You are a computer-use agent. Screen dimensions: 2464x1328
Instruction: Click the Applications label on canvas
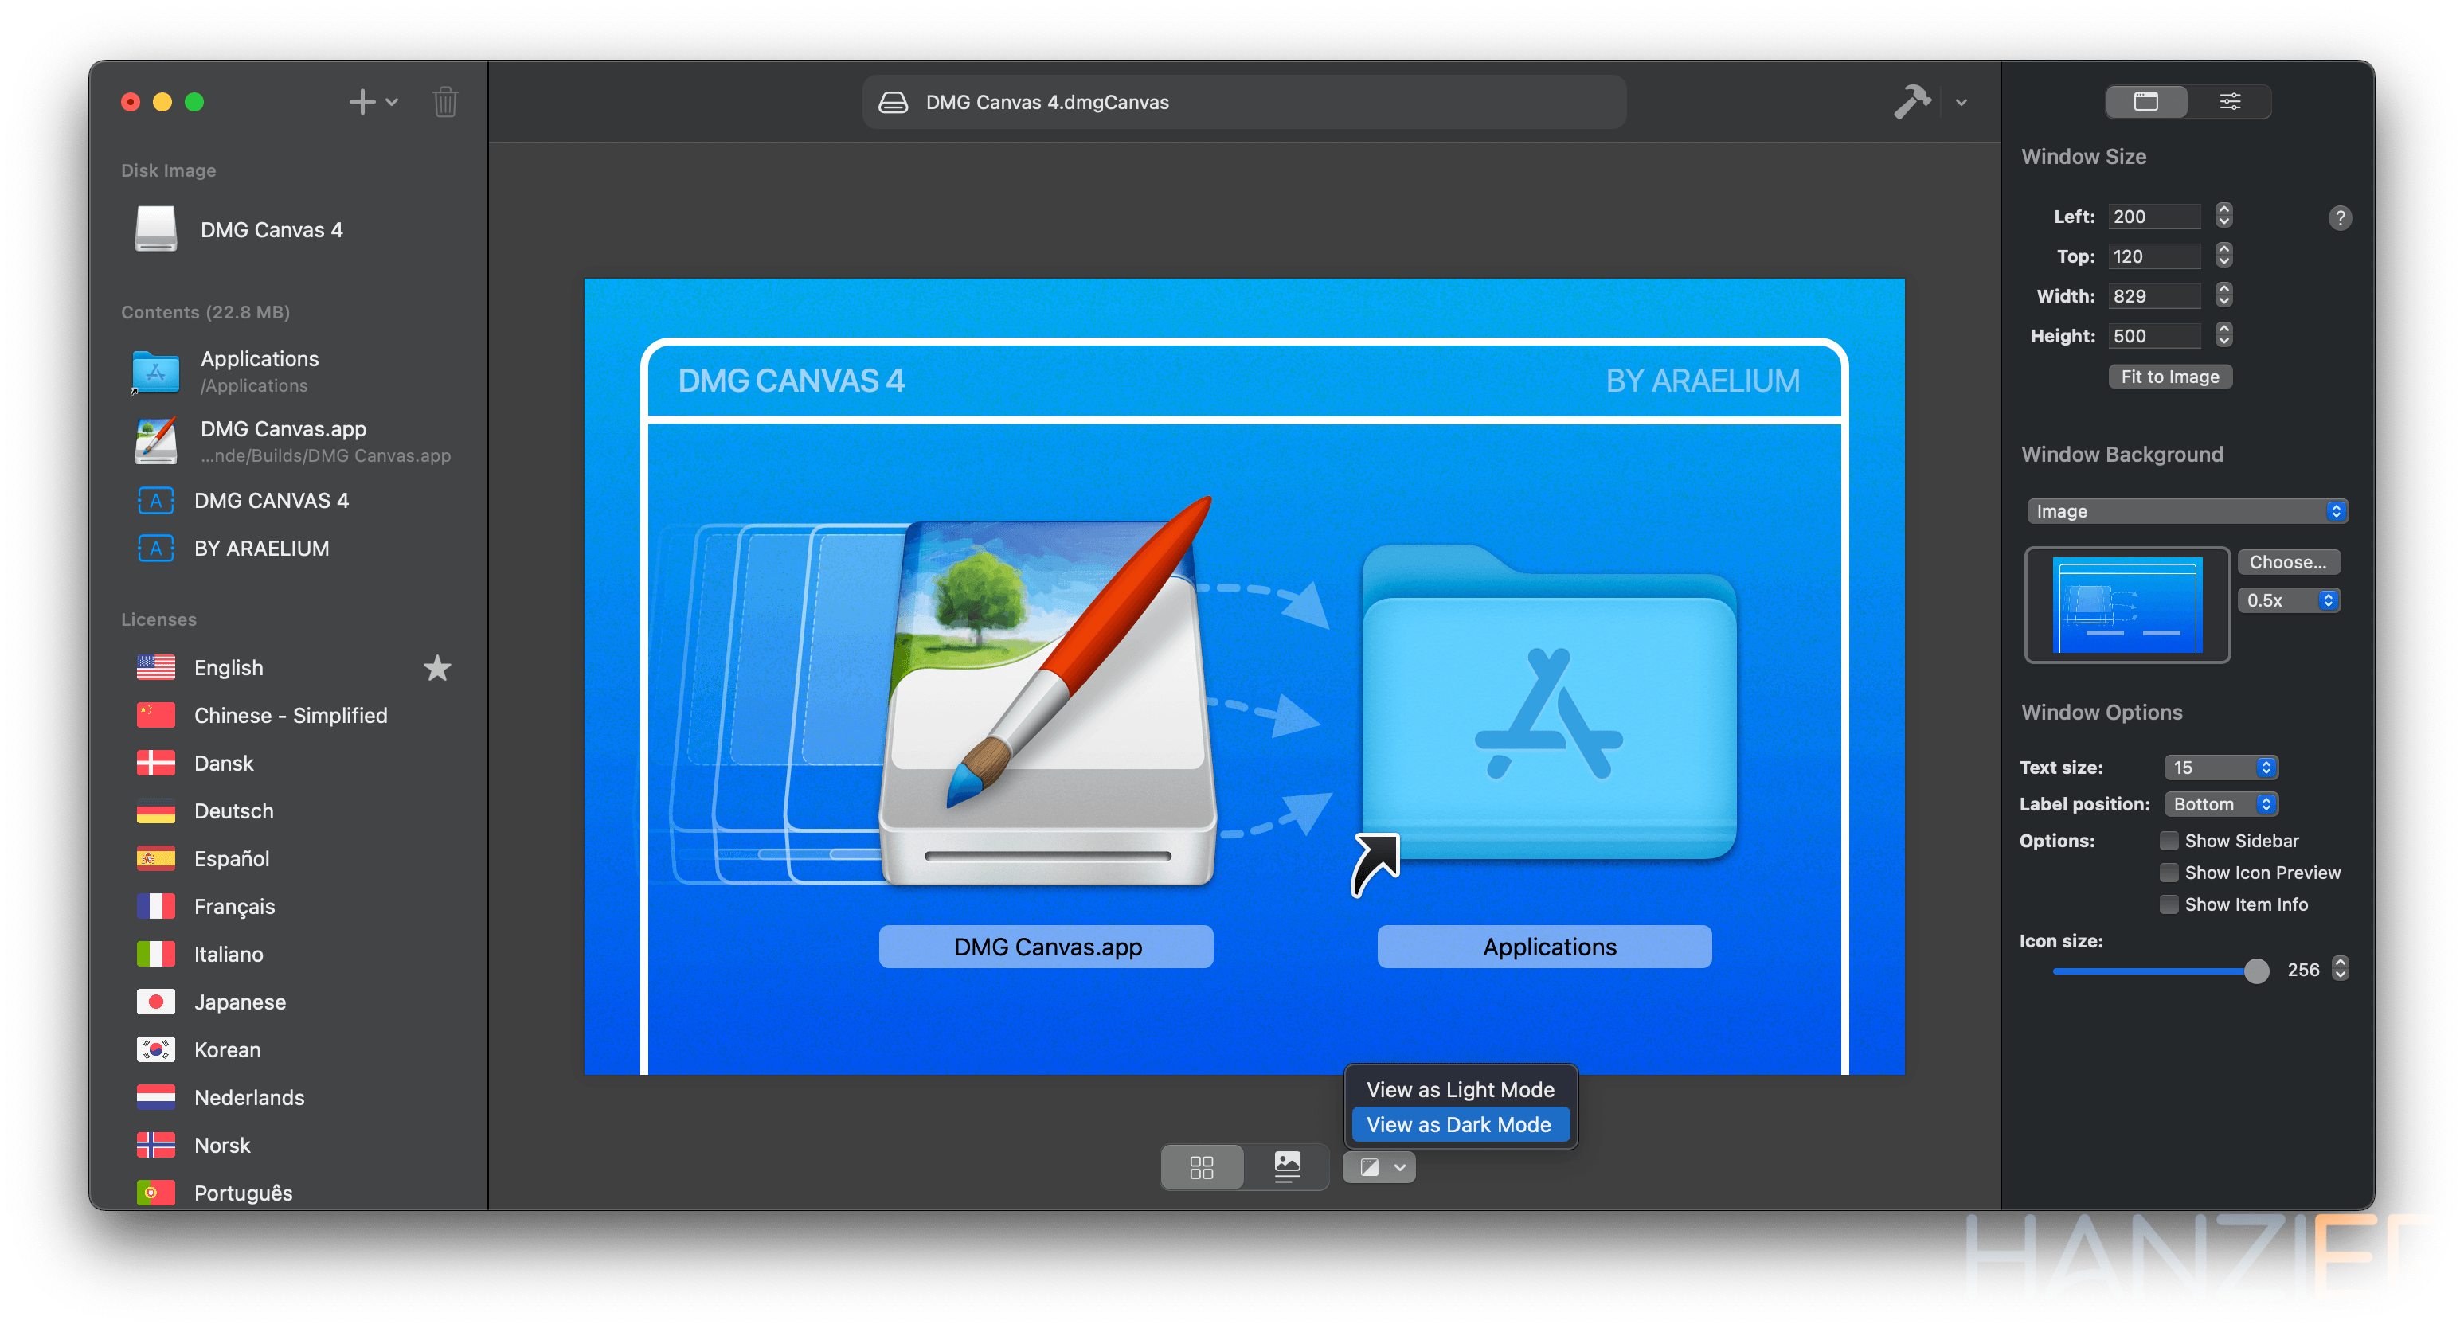tap(1545, 947)
